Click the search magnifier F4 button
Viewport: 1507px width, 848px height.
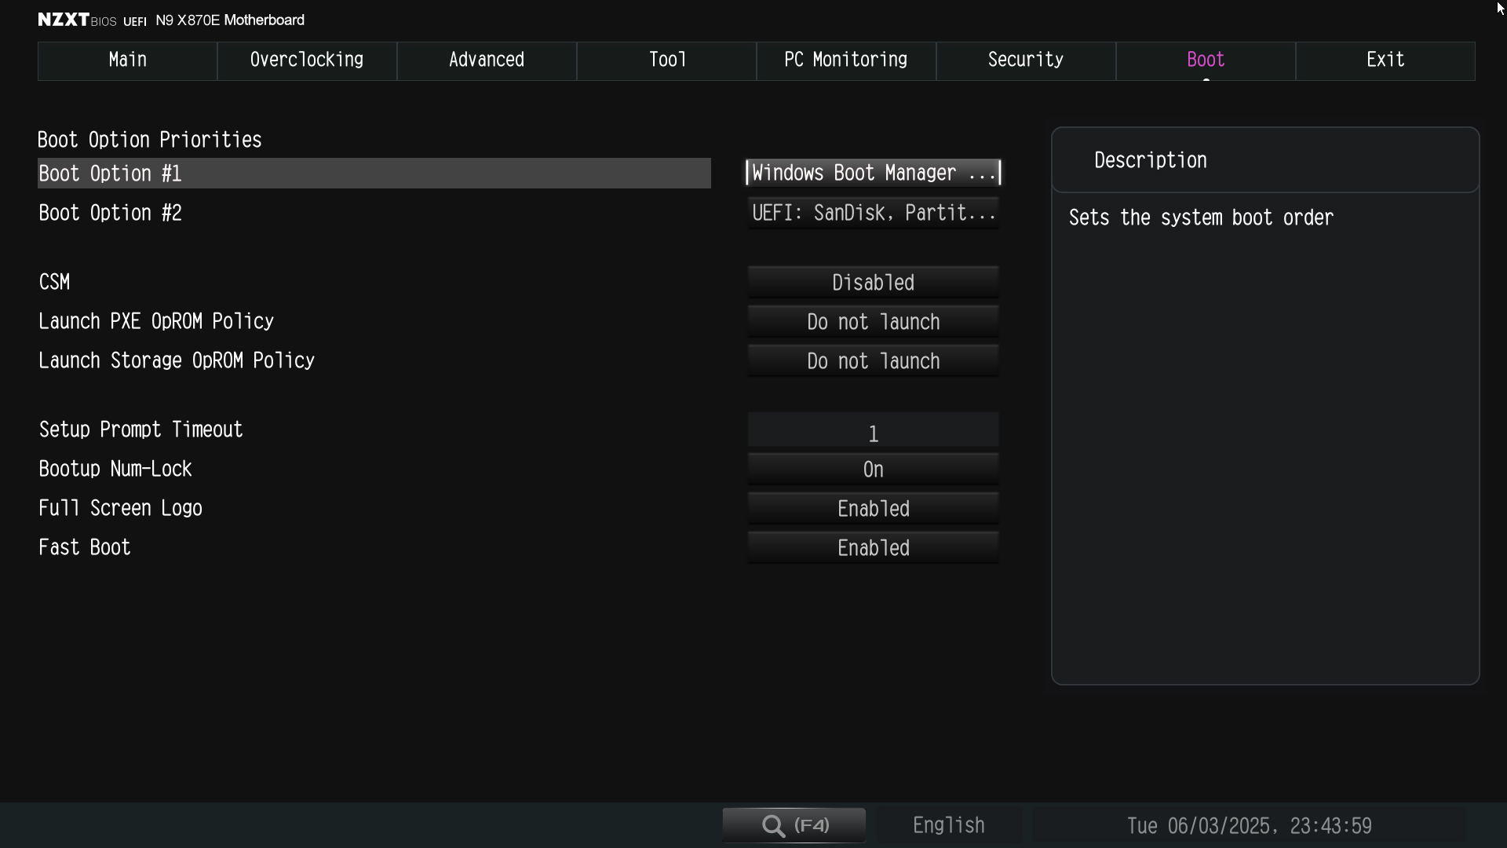coord(794,825)
